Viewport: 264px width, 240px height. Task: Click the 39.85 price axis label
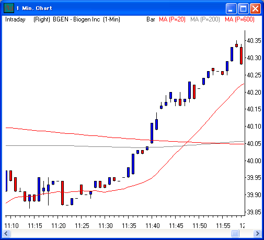(254, 212)
